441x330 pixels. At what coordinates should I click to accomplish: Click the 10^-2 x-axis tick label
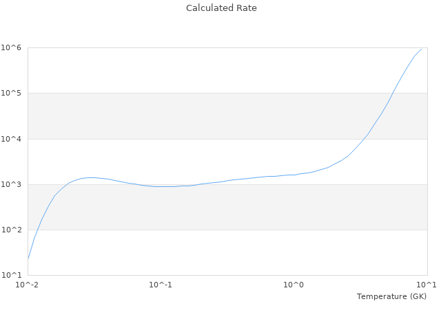point(28,285)
